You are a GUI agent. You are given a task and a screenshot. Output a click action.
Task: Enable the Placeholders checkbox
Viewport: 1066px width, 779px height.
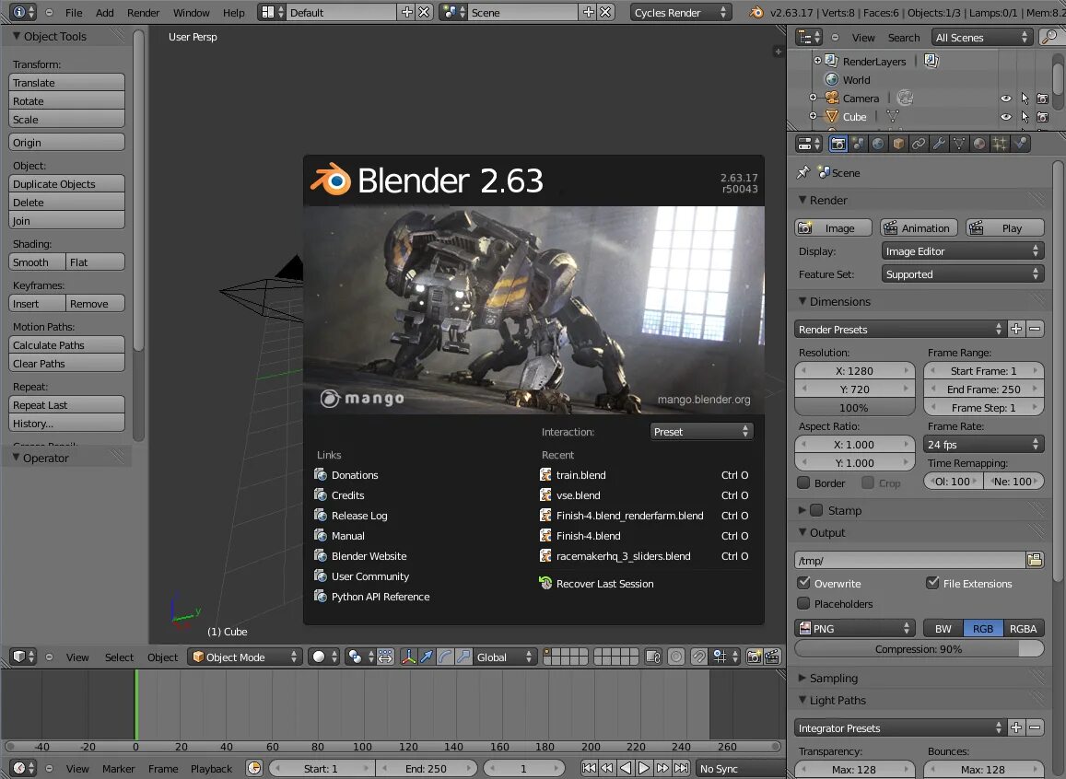click(x=803, y=604)
